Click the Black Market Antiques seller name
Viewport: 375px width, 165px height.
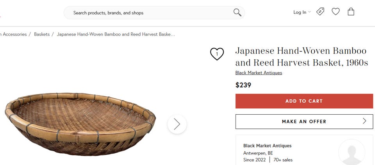tap(267, 145)
